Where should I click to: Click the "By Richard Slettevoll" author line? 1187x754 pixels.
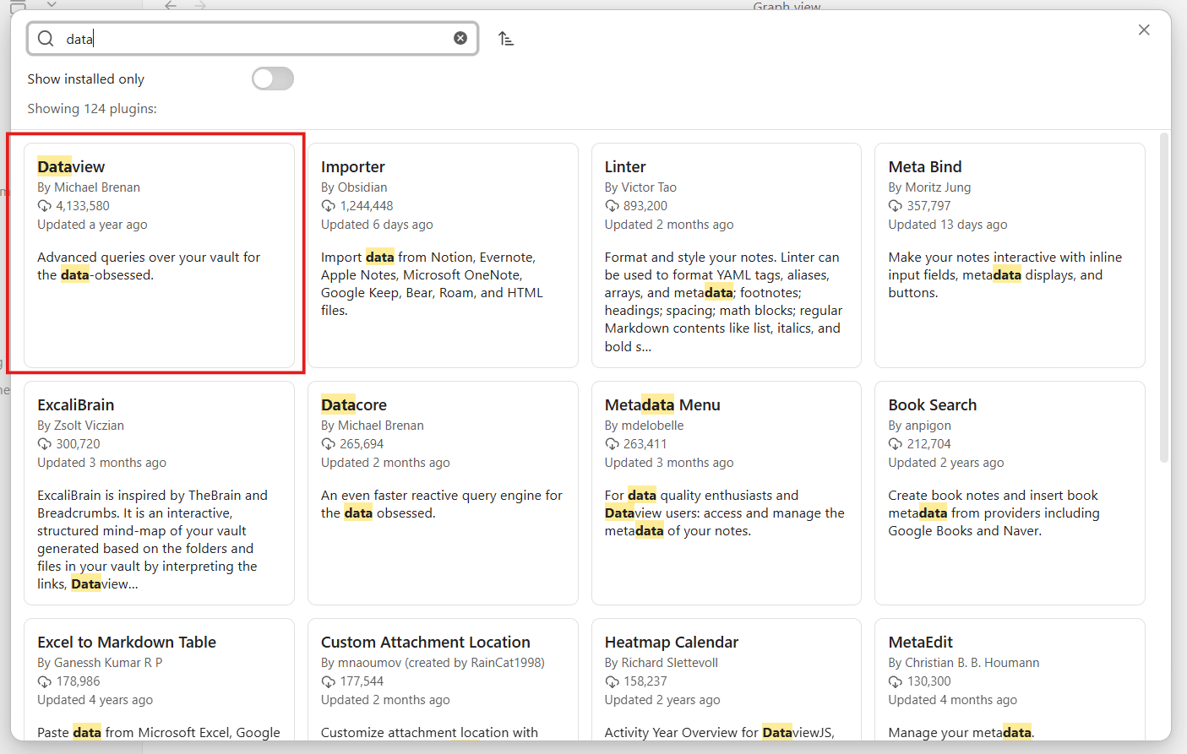662,663
